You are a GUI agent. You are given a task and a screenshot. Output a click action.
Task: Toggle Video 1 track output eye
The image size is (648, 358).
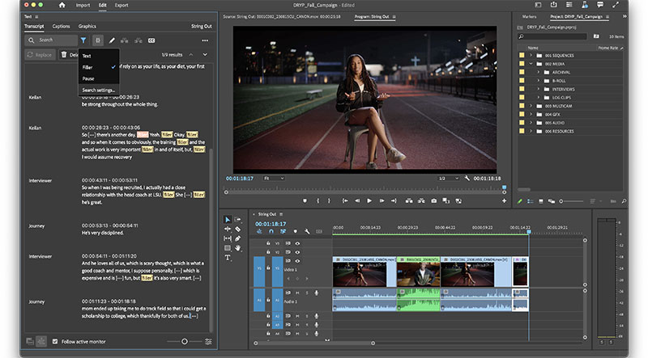point(297,261)
